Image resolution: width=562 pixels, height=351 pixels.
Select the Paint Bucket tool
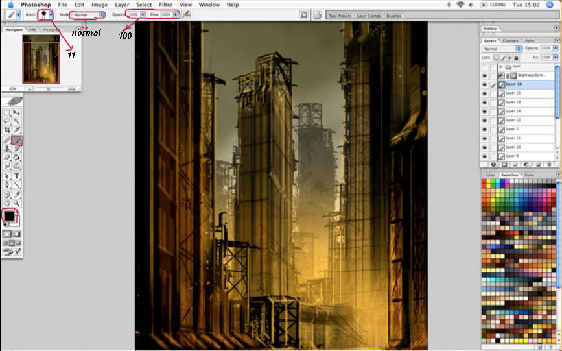point(16,157)
